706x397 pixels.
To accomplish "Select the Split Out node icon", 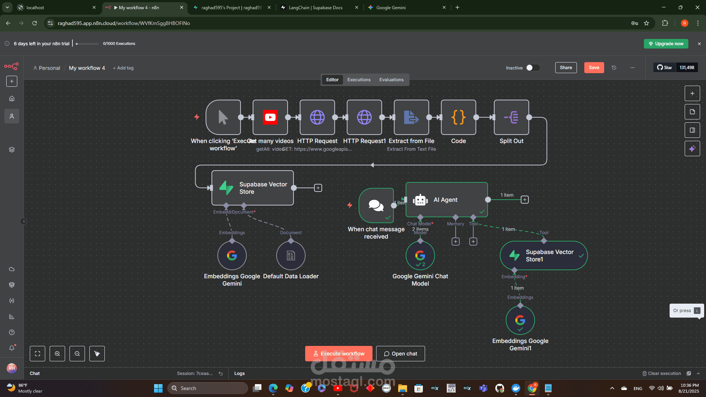I will point(511,117).
